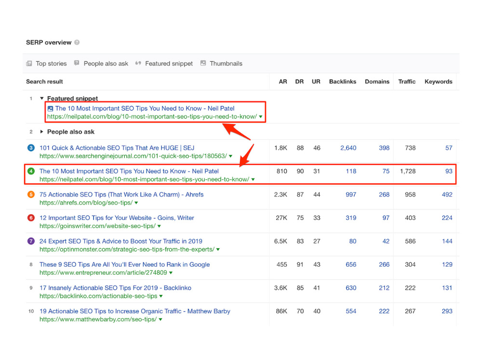Click domains count 398 for SEJ

384,148
